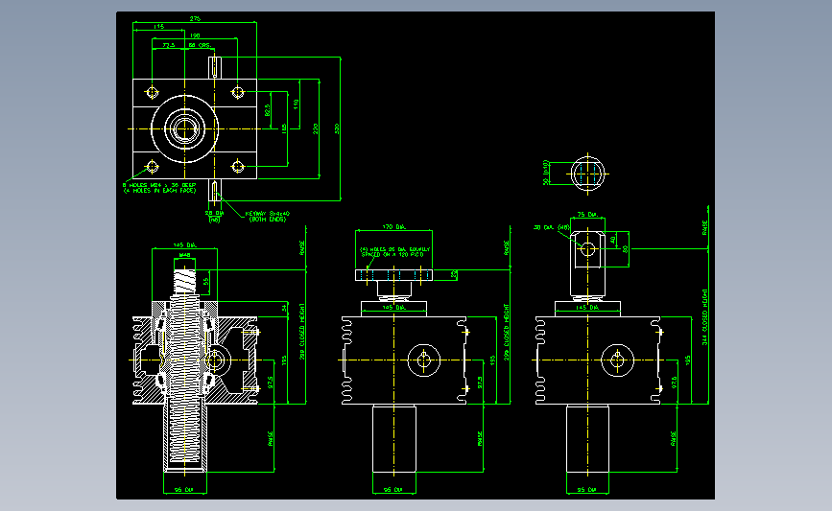Viewport: 832px width, 511px height.
Task: Click the worm shaft circle in middle view
Action: [424, 360]
